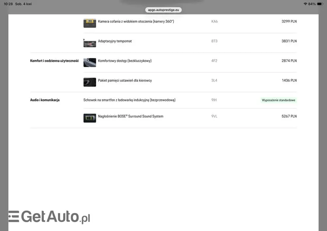This screenshot has height=231, width=327.
Task: Select 'Kamera cofania z widokiem otoczenia' text
Action: pos(136,22)
